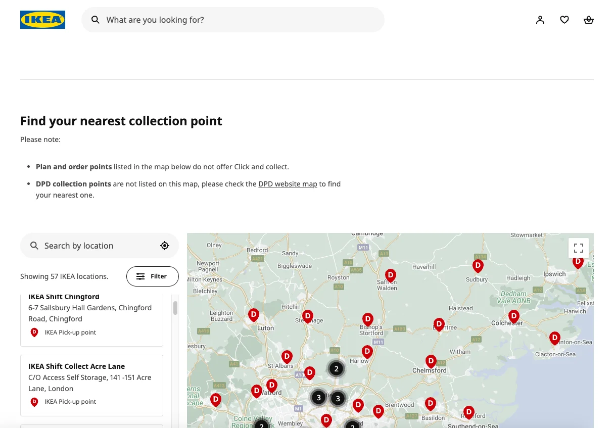Open the cluster of 2 south of Harlow
614x428 pixels.
(x=336, y=369)
